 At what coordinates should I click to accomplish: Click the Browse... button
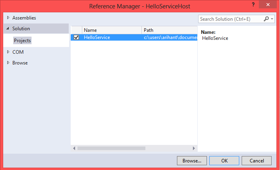point(192,161)
